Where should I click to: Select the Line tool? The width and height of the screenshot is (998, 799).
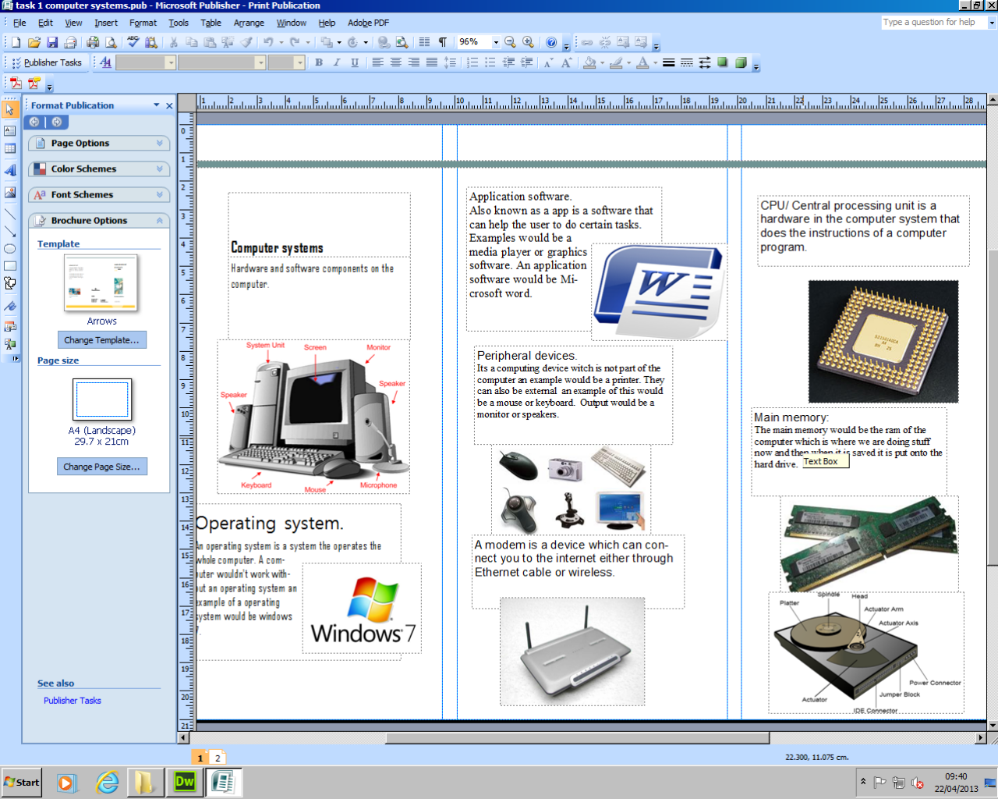point(10,213)
